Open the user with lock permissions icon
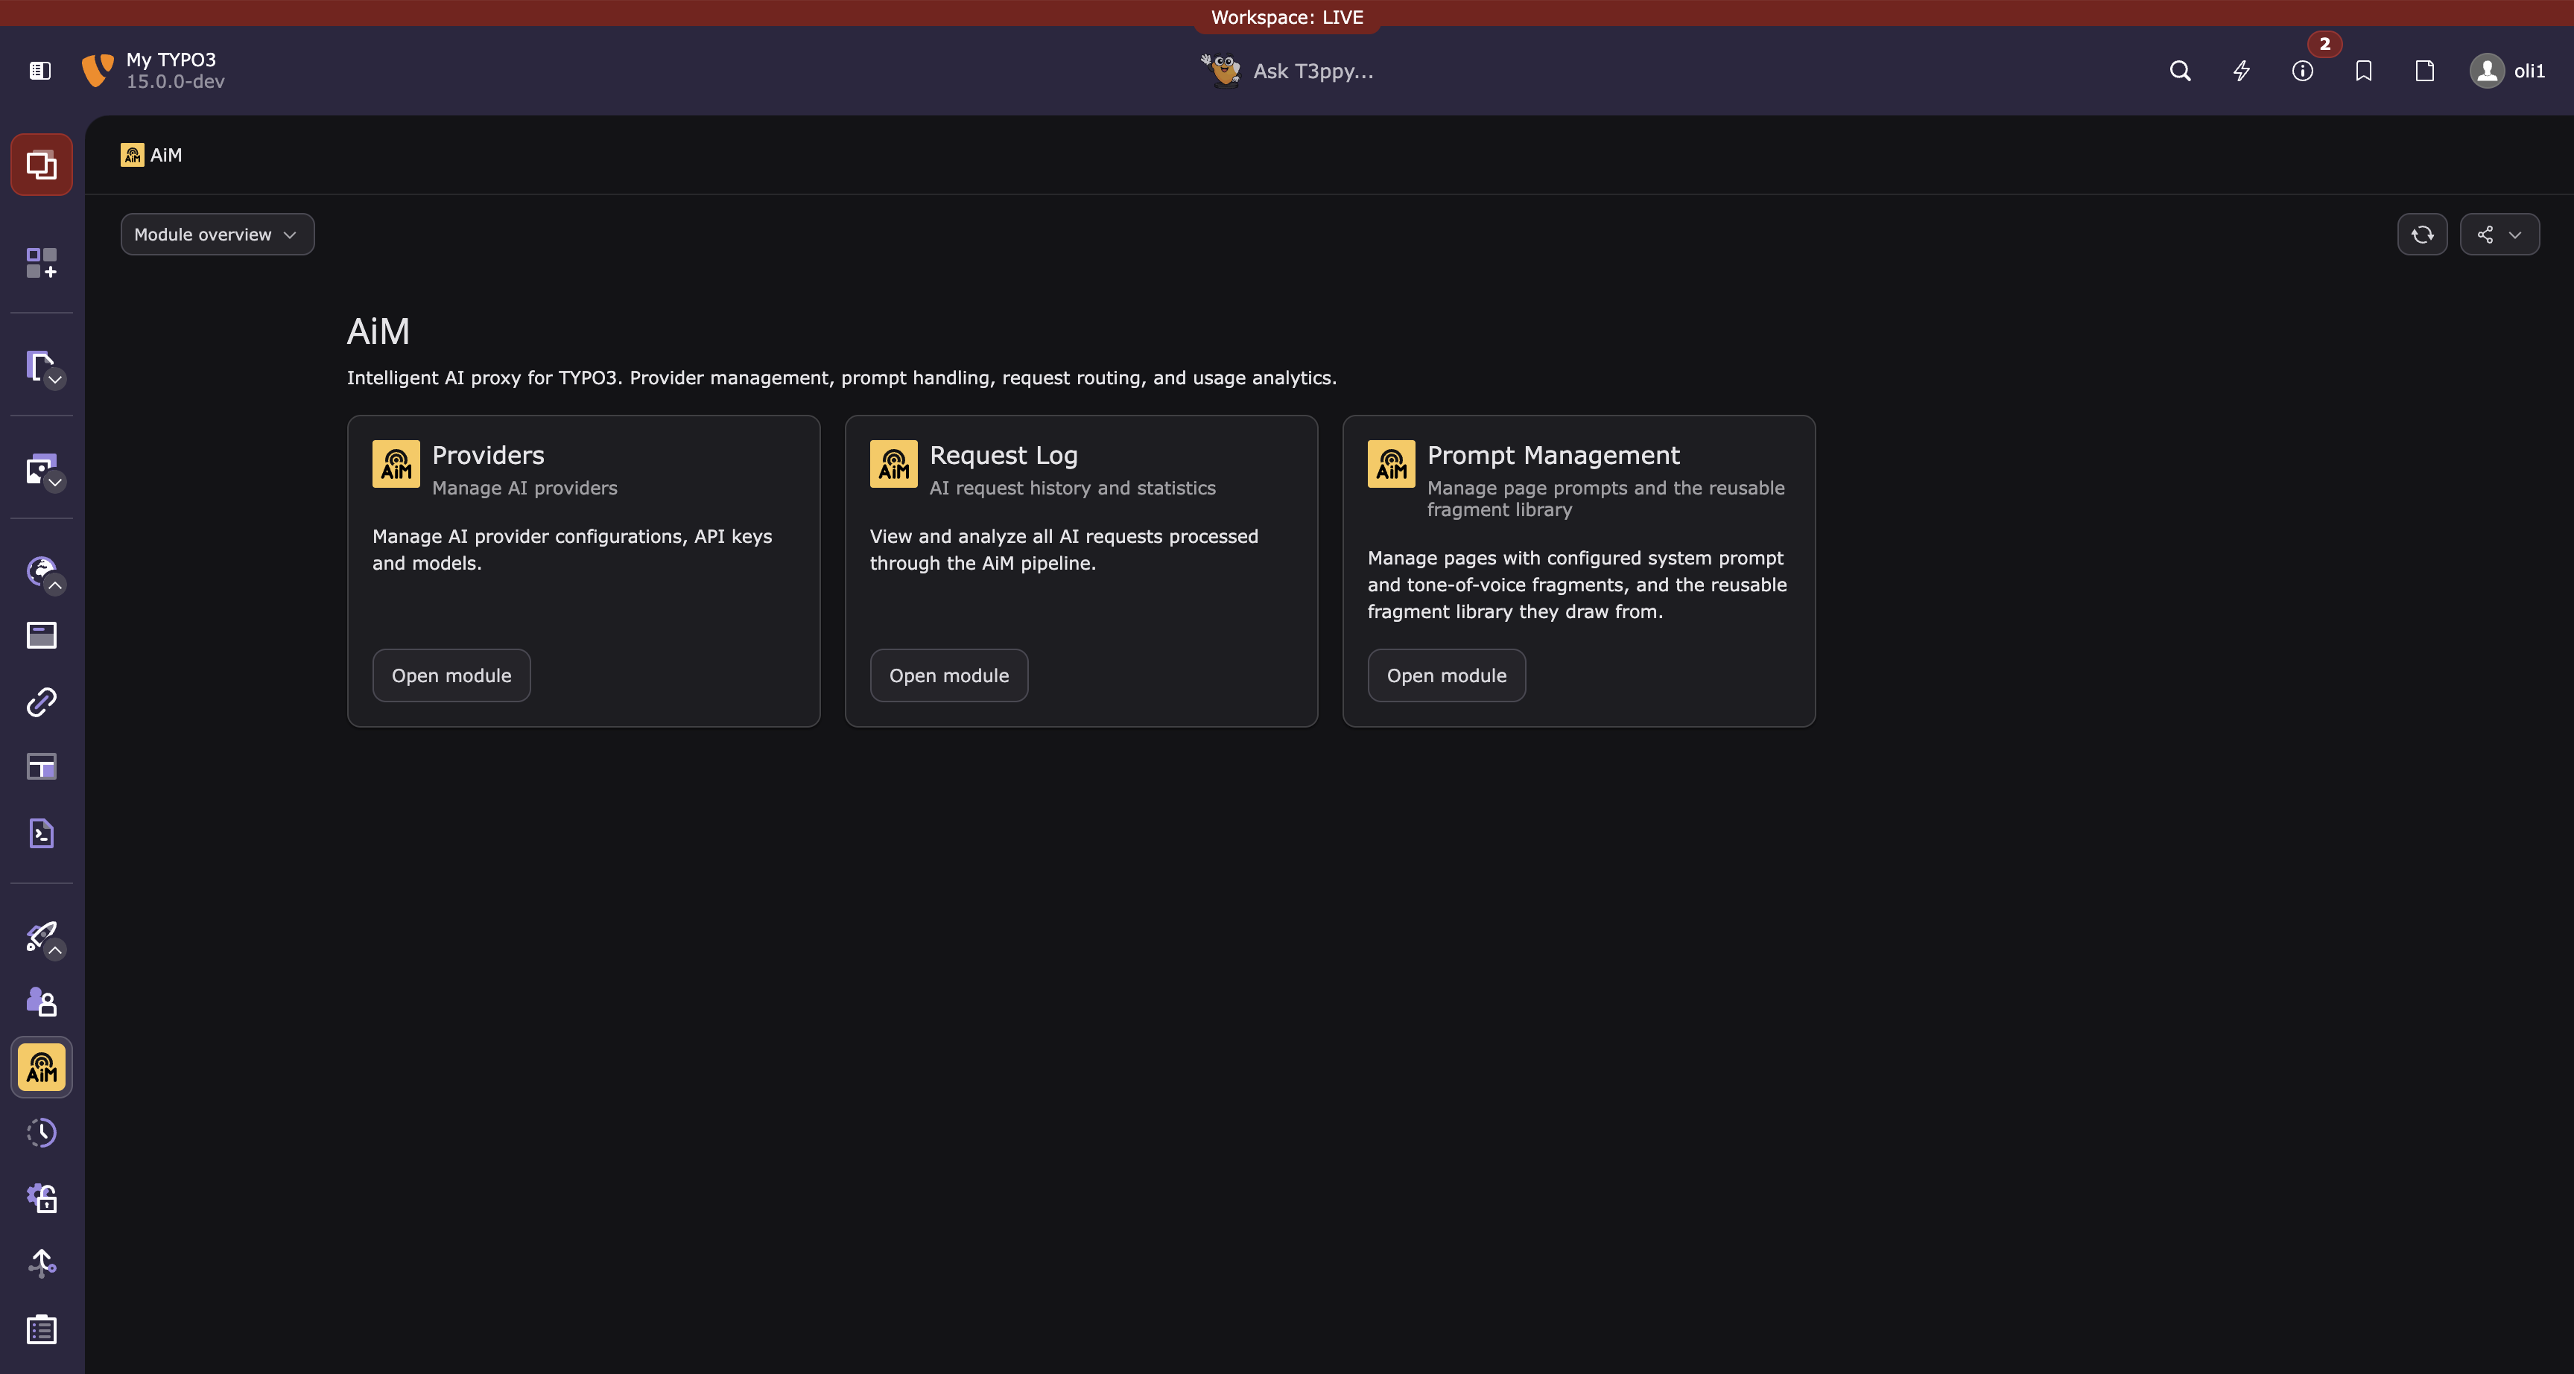This screenshot has width=2574, height=1374. [41, 1002]
